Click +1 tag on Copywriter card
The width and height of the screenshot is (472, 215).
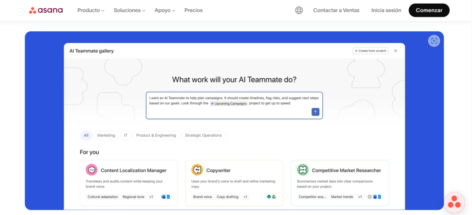[x=245, y=197]
